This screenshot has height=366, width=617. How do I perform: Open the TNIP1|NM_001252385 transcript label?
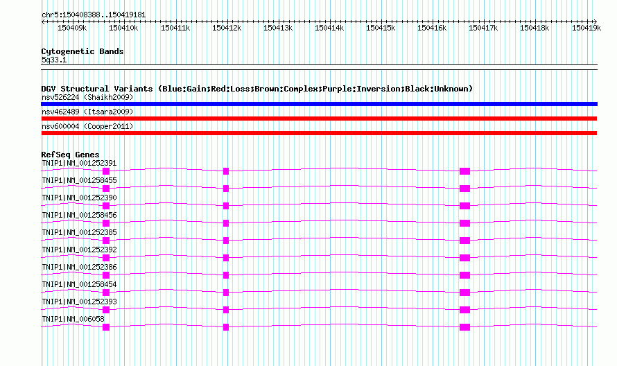coord(79,232)
